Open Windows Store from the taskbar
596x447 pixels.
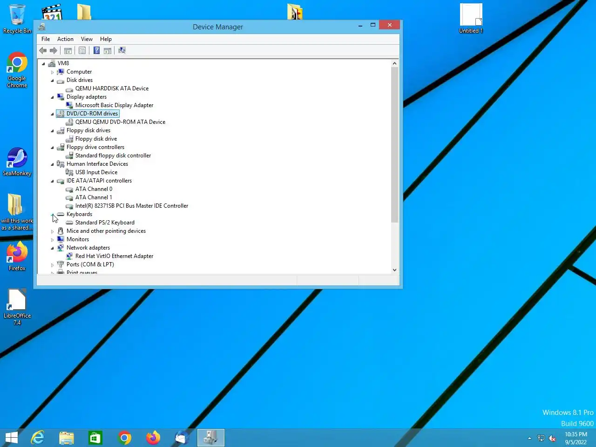click(95, 438)
